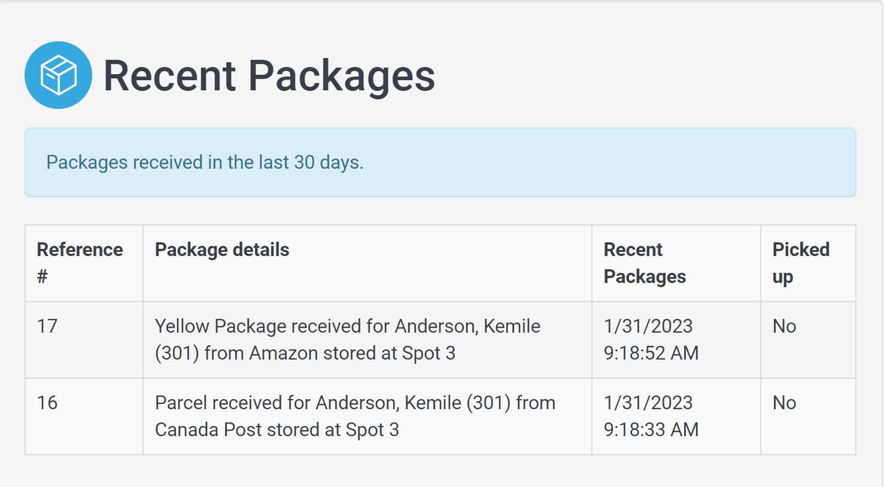Select the Package details column header

367,263
